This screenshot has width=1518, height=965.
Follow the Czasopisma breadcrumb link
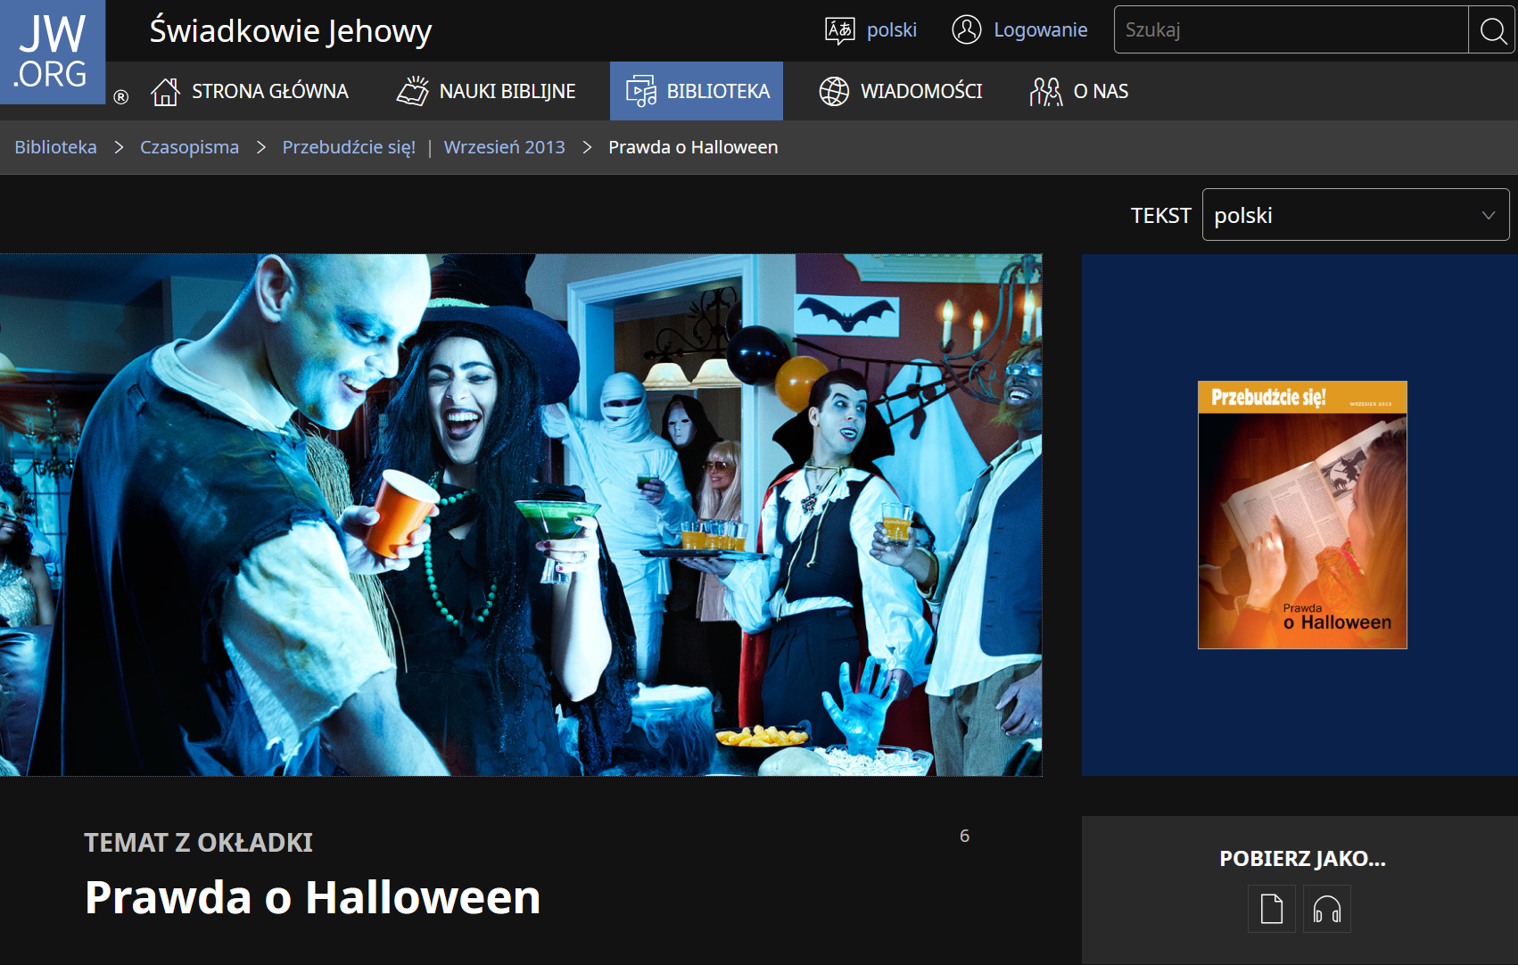(x=189, y=147)
